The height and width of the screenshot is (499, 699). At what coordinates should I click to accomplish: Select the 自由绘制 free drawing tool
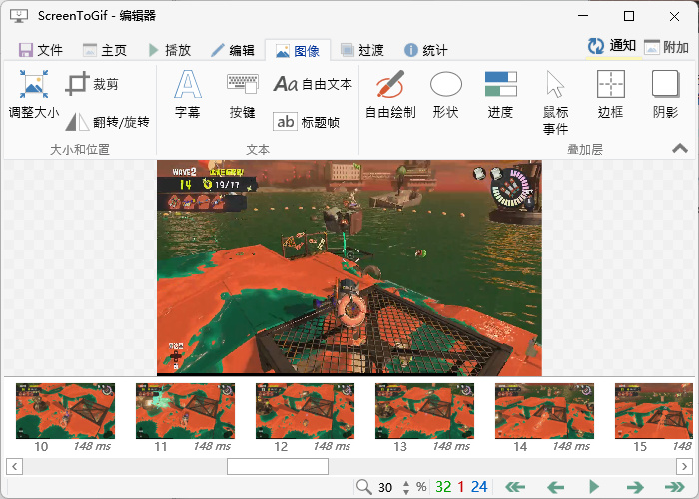pyautogui.click(x=390, y=95)
